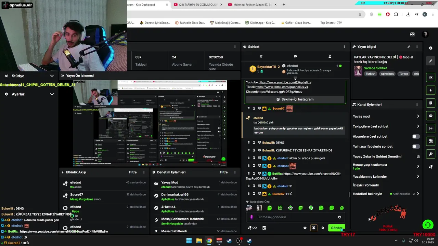The height and width of the screenshot is (246, 438).
Task: Open the Gofile Cloud Storage bookmark
Action: [296, 23]
